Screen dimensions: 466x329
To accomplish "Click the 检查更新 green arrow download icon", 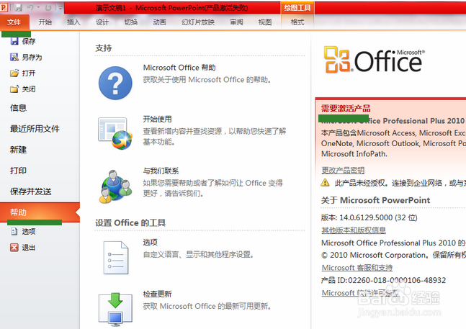I will [115, 309].
